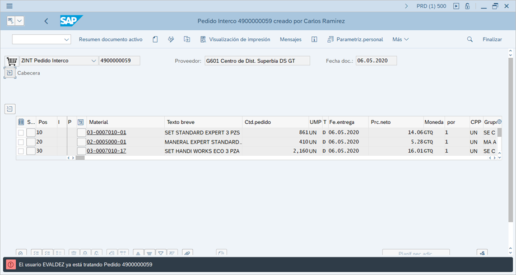The height and width of the screenshot is (275, 516).
Task: Tick the checkbox for position 20
Action: coord(21,142)
